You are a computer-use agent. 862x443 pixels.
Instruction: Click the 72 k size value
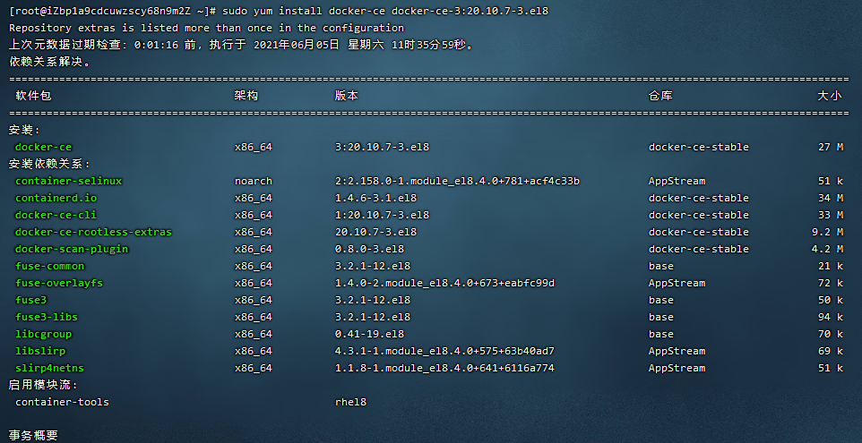click(x=831, y=284)
